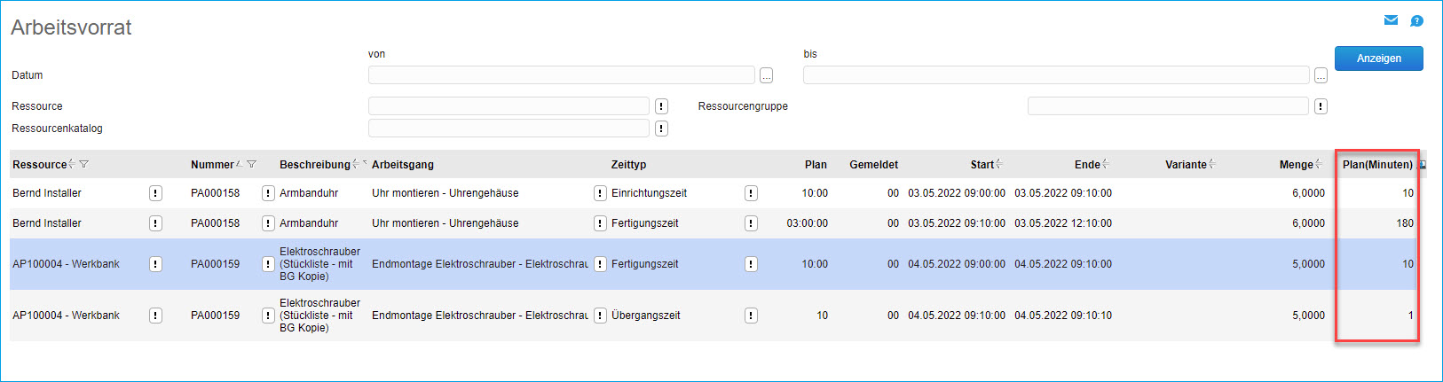Sort table by the Menge column
Screen dimensions: 1443x382
(x=1297, y=164)
